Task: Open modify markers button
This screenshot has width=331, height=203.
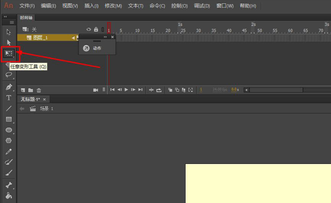Action: point(191,90)
